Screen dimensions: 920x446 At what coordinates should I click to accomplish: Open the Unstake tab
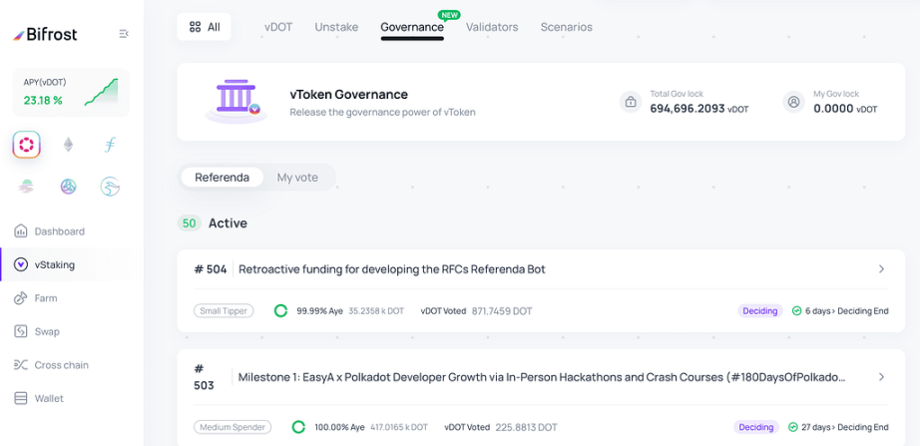(336, 27)
